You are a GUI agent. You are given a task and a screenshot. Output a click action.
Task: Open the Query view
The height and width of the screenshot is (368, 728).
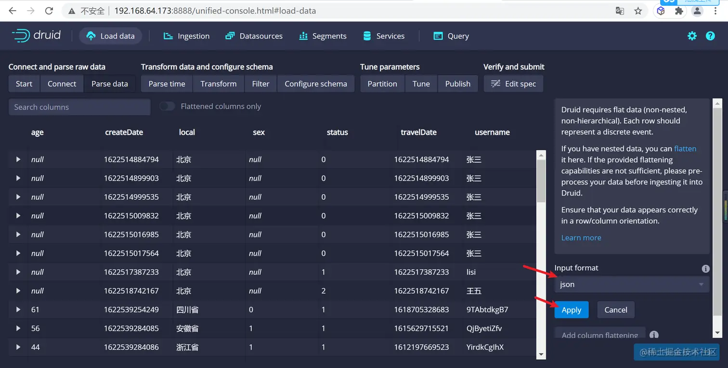point(451,36)
